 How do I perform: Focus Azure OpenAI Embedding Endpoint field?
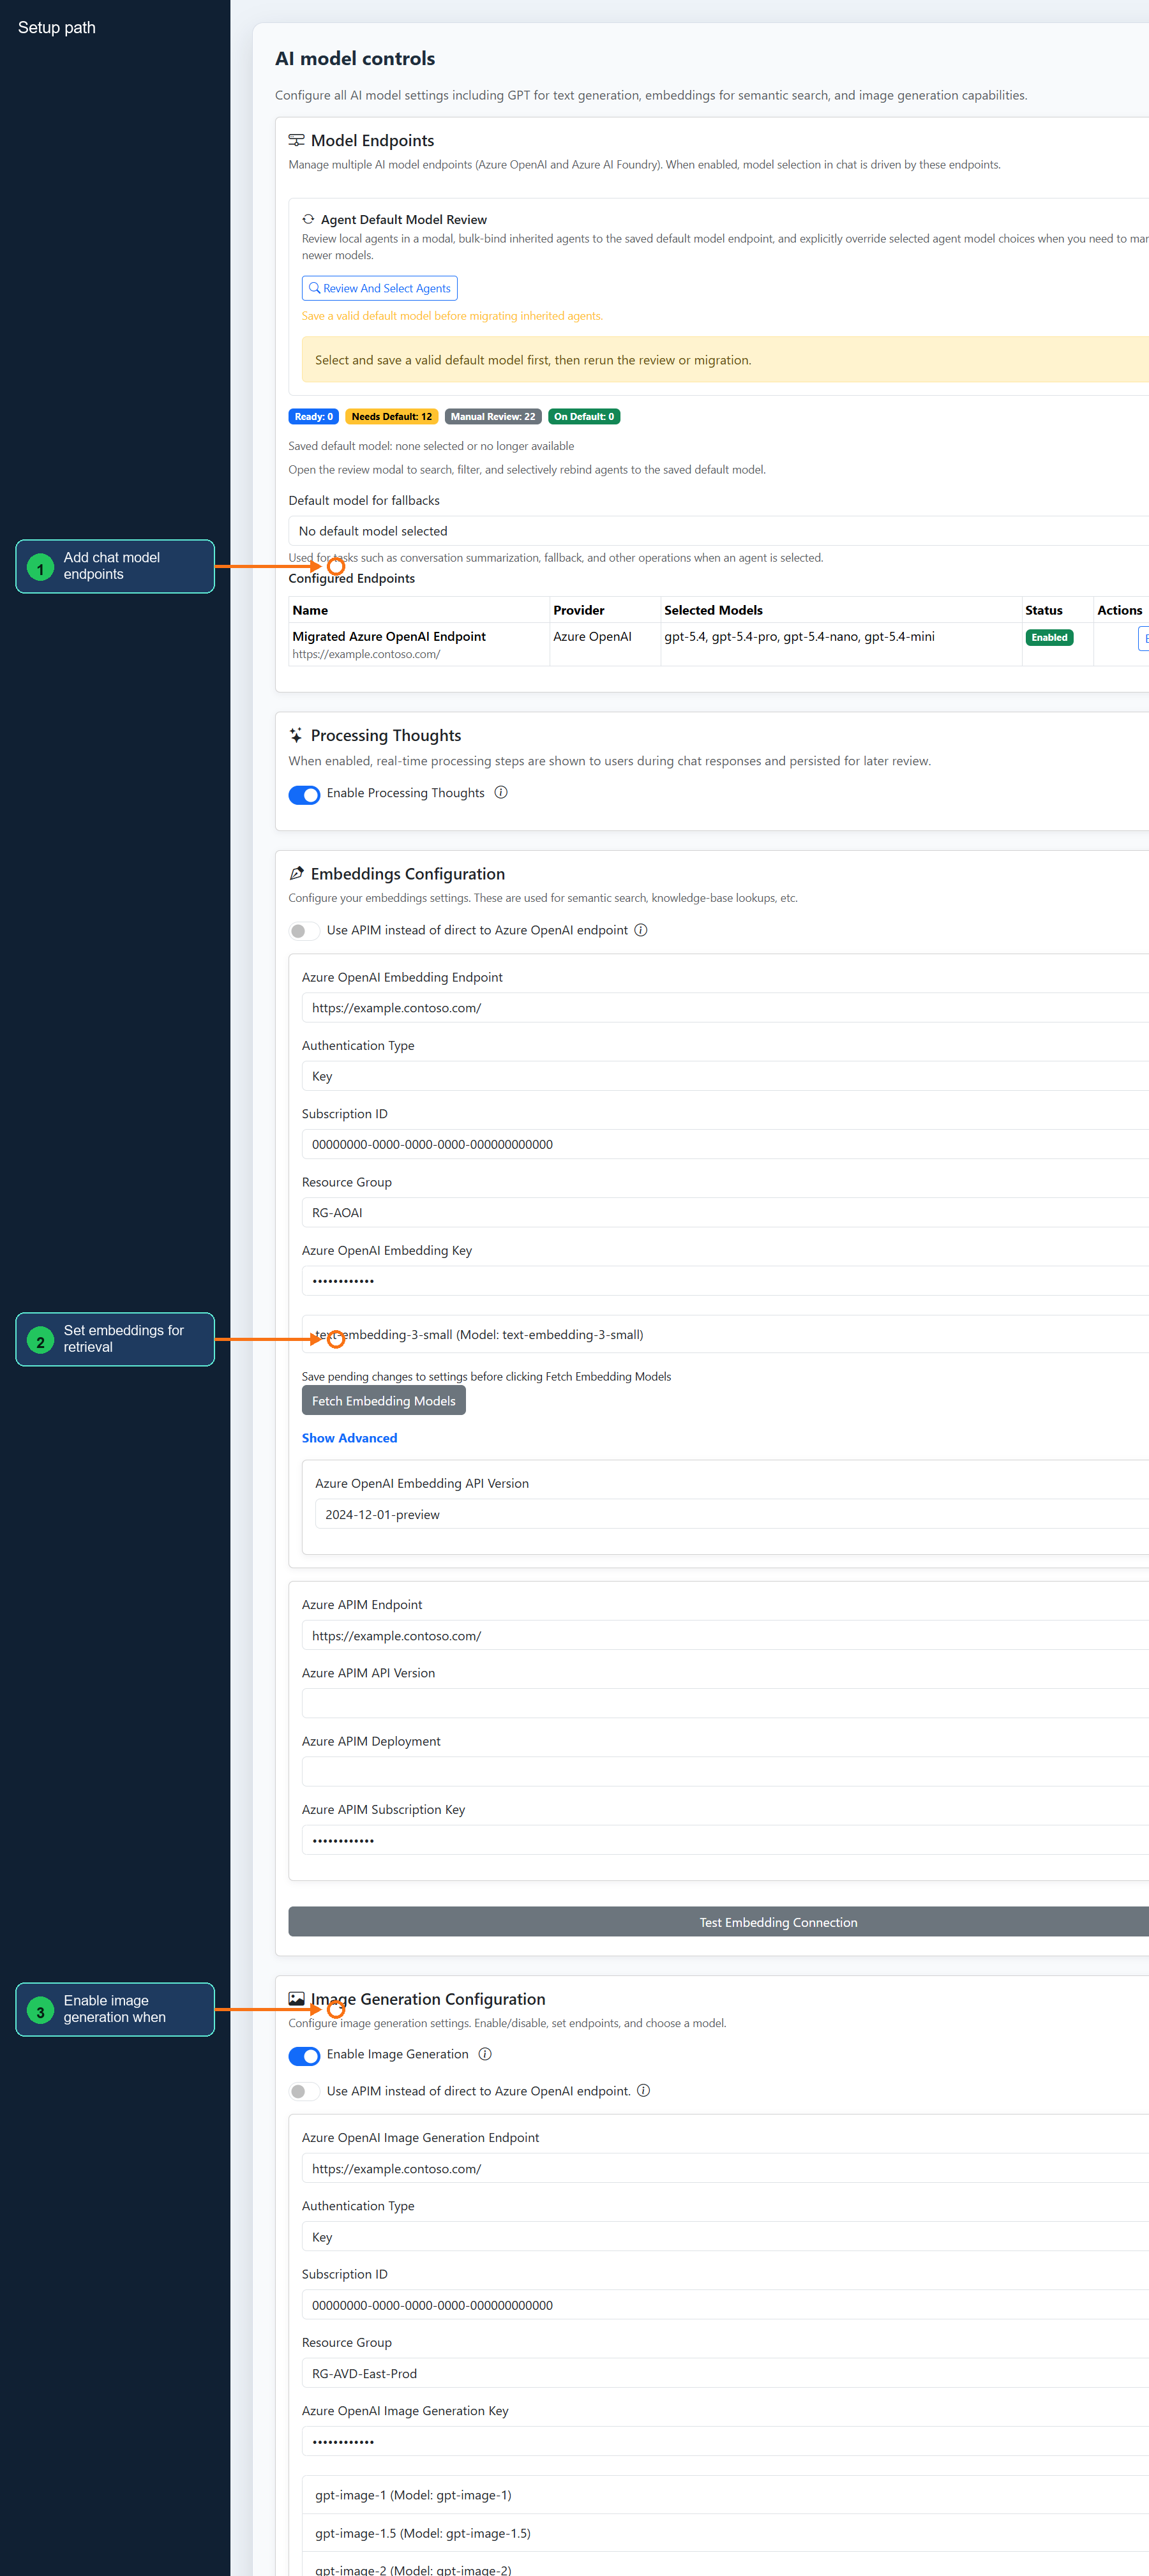(x=725, y=1008)
